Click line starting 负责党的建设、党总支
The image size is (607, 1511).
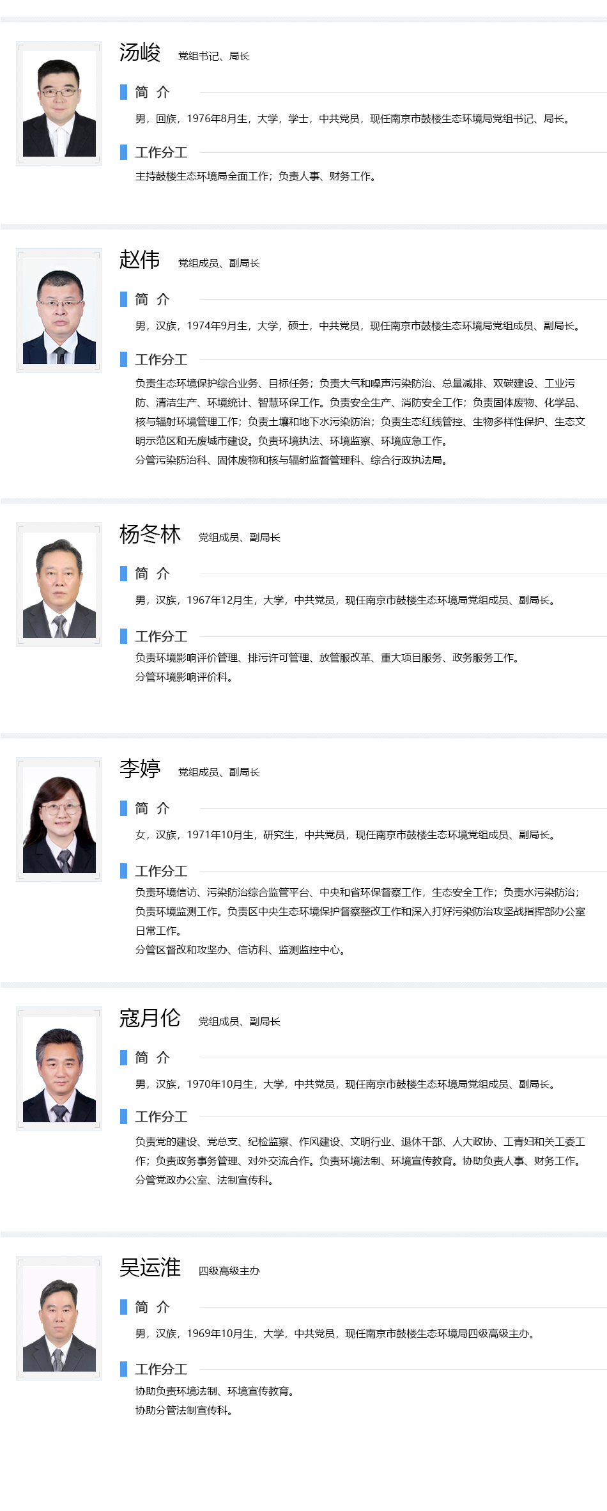click(x=360, y=1142)
